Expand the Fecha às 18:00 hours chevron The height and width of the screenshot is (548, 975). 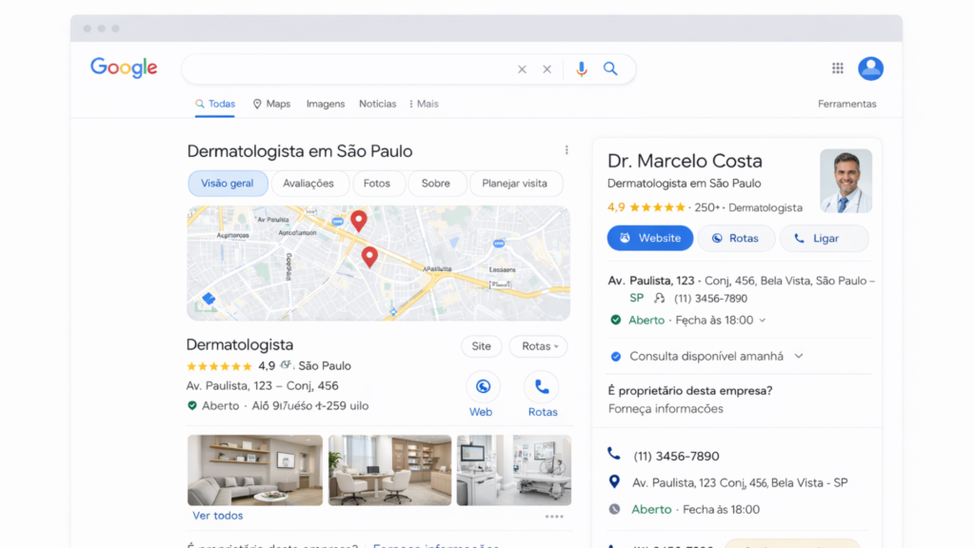(763, 321)
